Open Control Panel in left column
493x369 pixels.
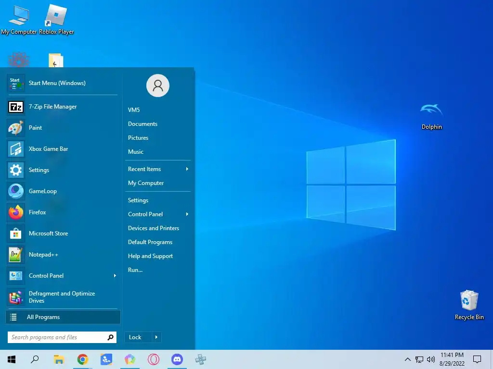point(62,276)
